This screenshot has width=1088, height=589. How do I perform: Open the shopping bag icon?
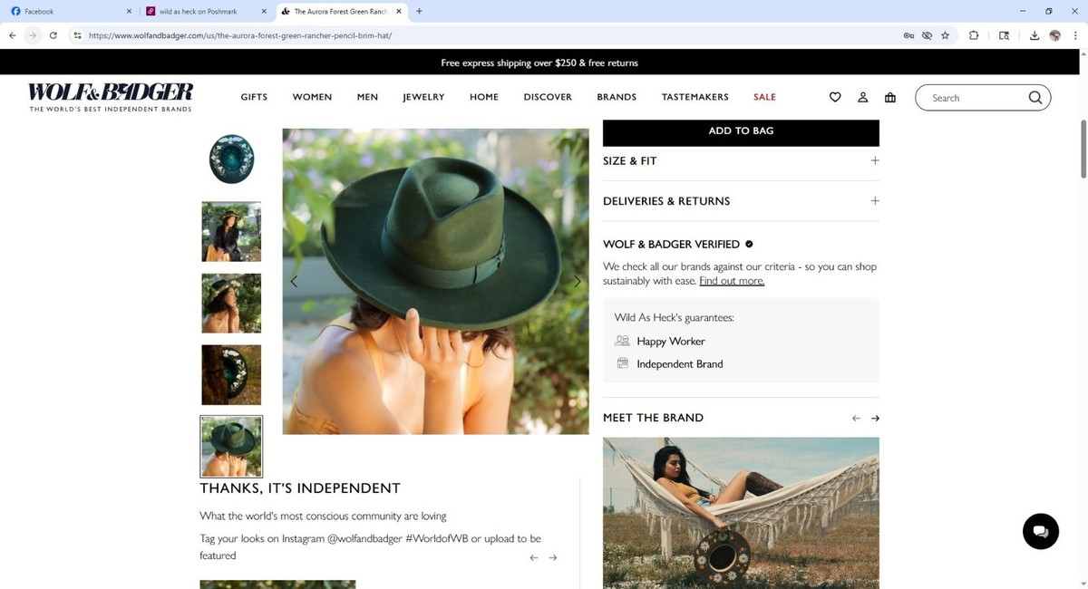click(x=890, y=97)
